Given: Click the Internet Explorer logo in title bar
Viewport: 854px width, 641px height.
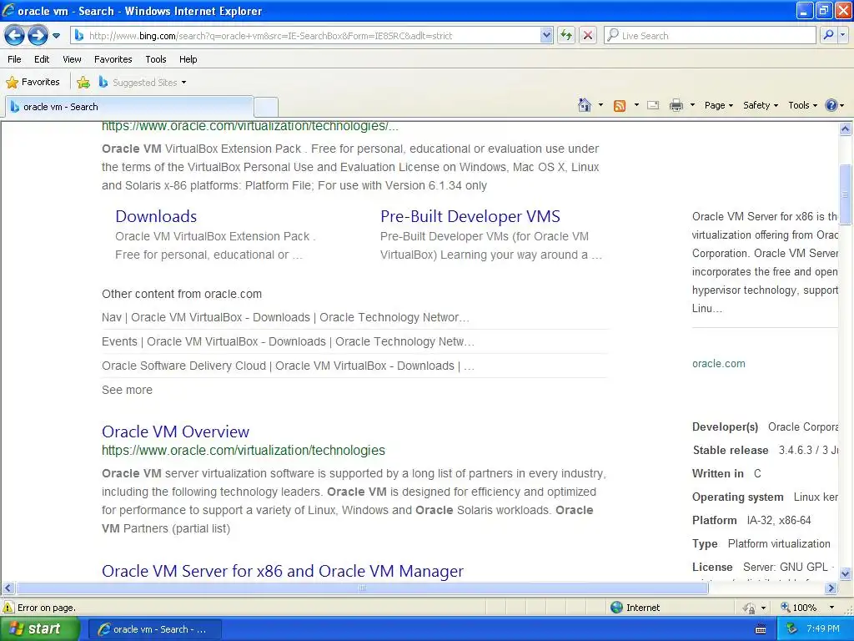Looking at the screenshot, I should pos(8,10).
